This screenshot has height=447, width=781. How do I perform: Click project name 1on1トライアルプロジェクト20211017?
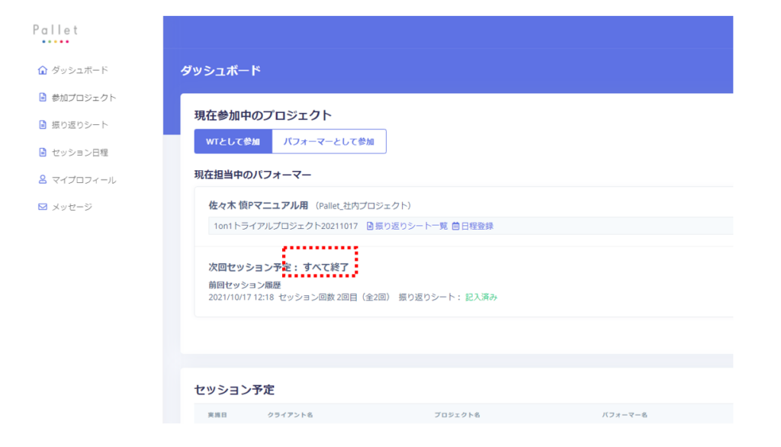click(x=286, y=227)
